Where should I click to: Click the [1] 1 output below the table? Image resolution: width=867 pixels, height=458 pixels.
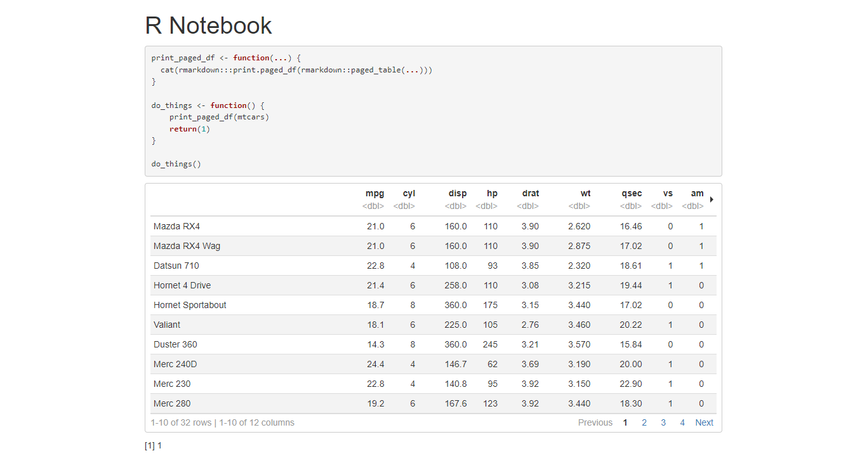pos(154,445)
